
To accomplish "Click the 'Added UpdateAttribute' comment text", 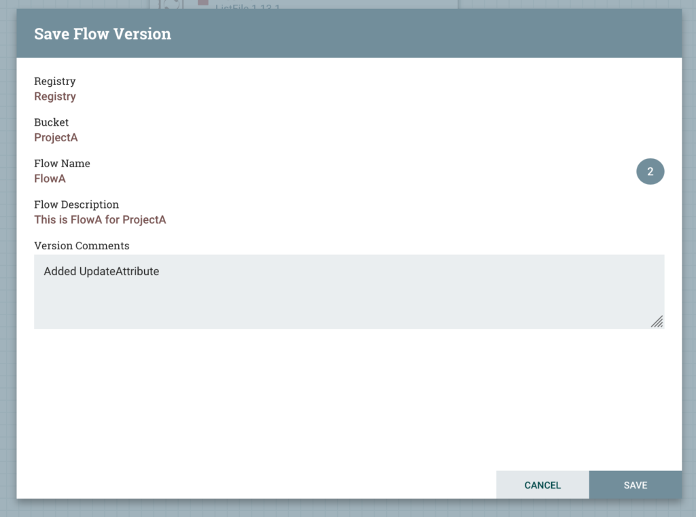I will (101, 271).
